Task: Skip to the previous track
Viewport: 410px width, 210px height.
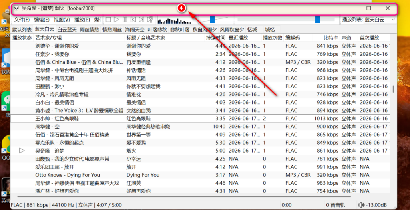Action: pyautogui.click(x=133, y=19)
